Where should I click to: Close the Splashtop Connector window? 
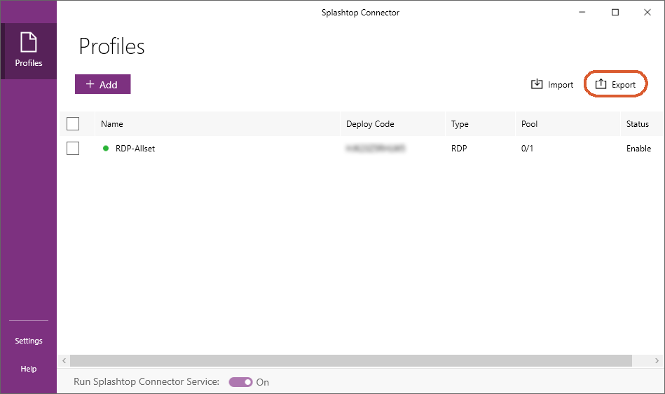point(647,13)
